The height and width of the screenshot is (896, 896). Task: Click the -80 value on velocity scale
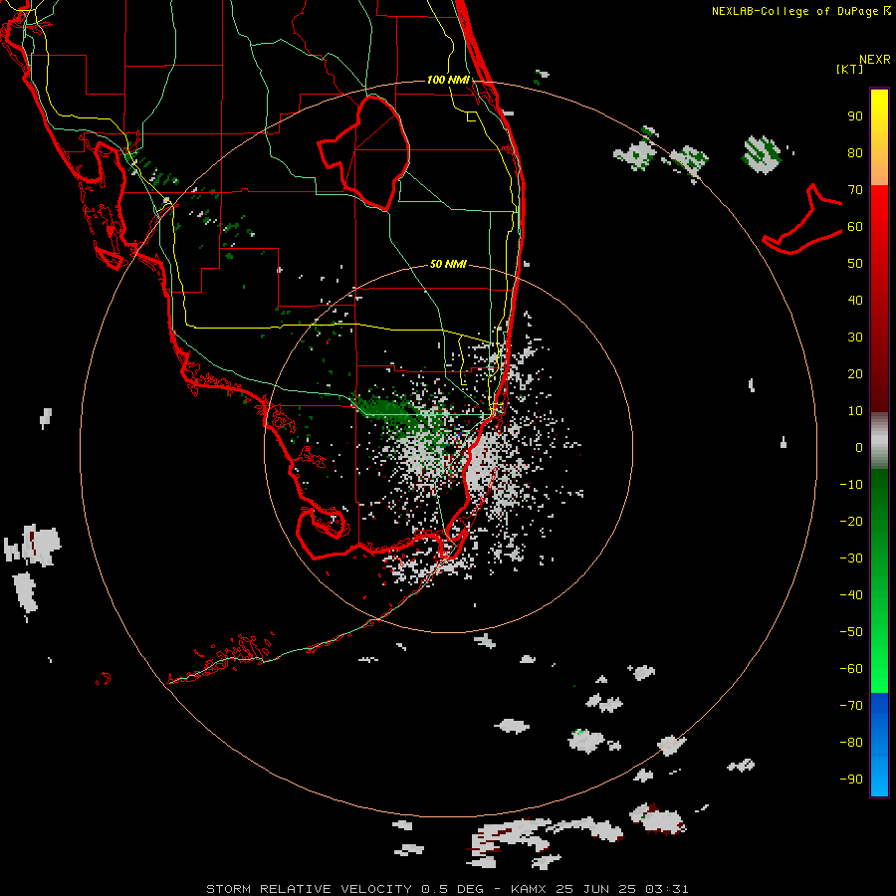851,743
